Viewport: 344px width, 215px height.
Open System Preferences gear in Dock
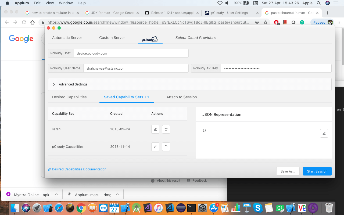coord(203,208)
